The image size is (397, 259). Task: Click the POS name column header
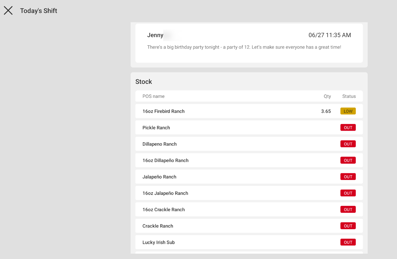(153, 96)
